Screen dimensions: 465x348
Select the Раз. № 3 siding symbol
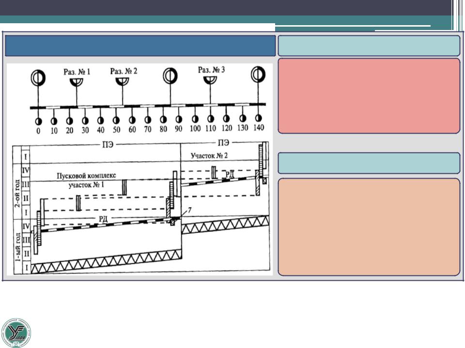point(210,80)
